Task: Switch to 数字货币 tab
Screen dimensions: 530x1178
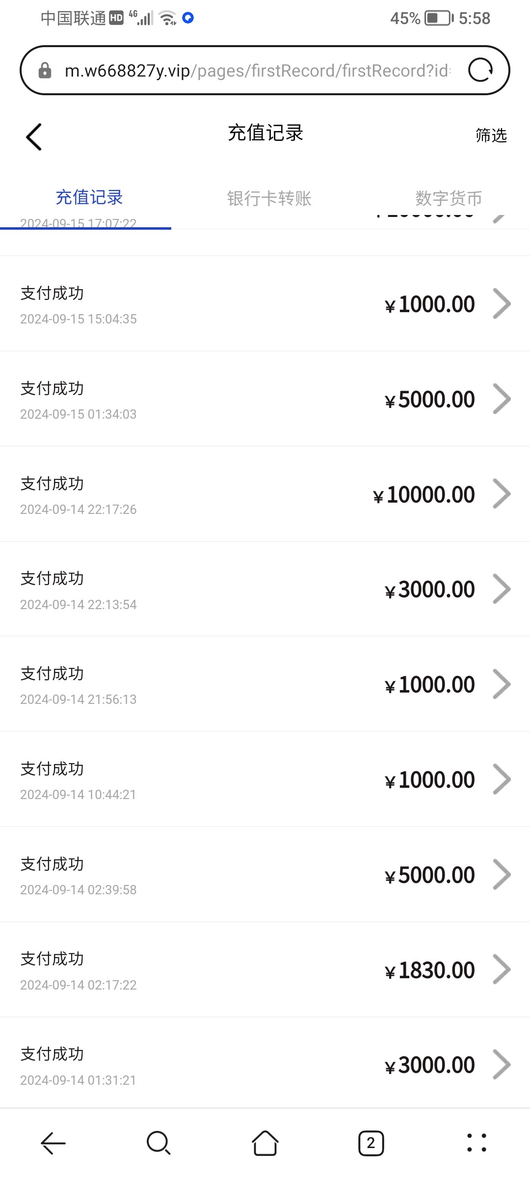Action: click(449, 198)
